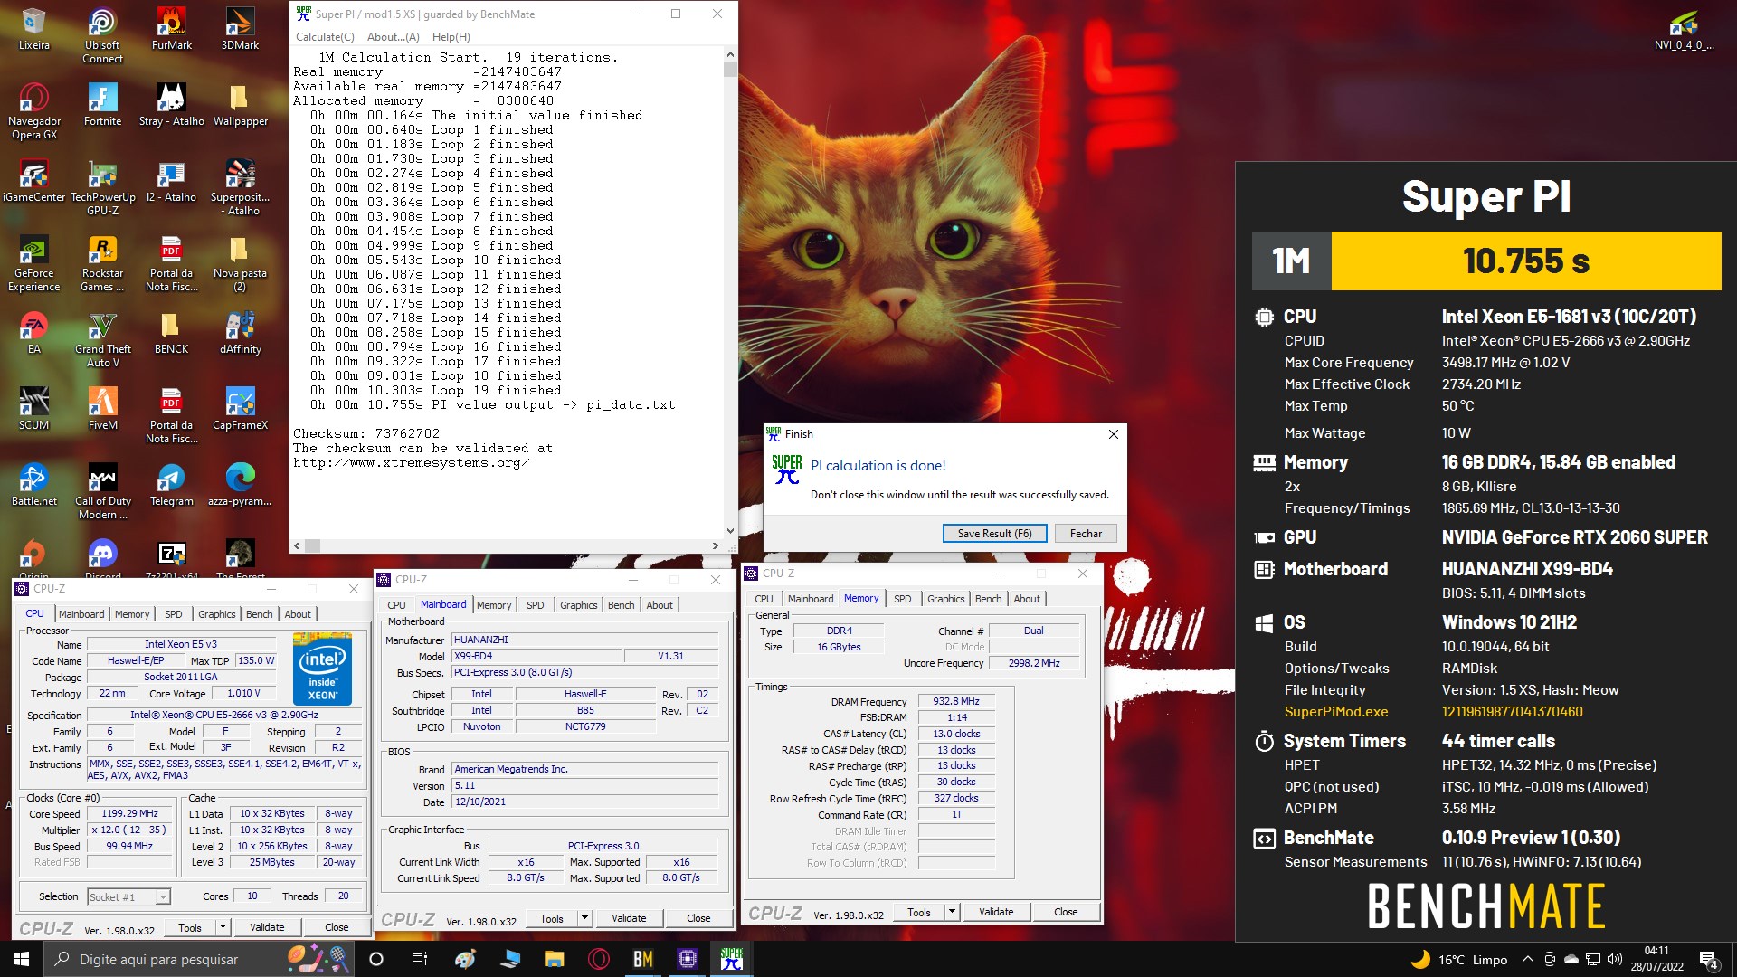This screenshot has height=977, width=1737.
Task: Click Super PI taskbar icon
Action: (x=731, y=959)
